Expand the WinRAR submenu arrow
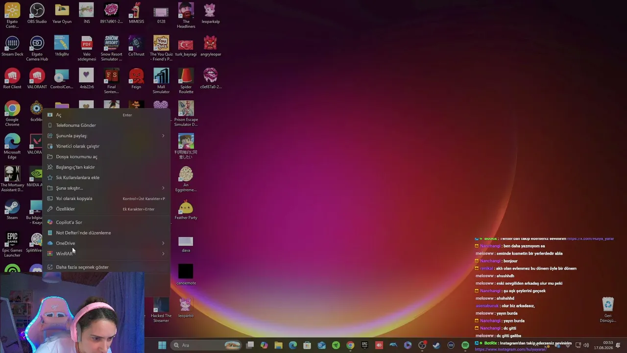The height and width of the screenshot is (353, 627). pos(163,254)
